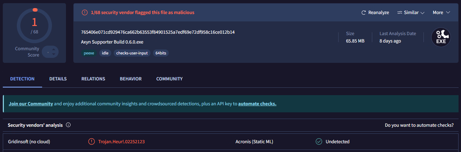Go to the Community tab
461x152 pixels.
pyautogui.click(x=169, y=79)
